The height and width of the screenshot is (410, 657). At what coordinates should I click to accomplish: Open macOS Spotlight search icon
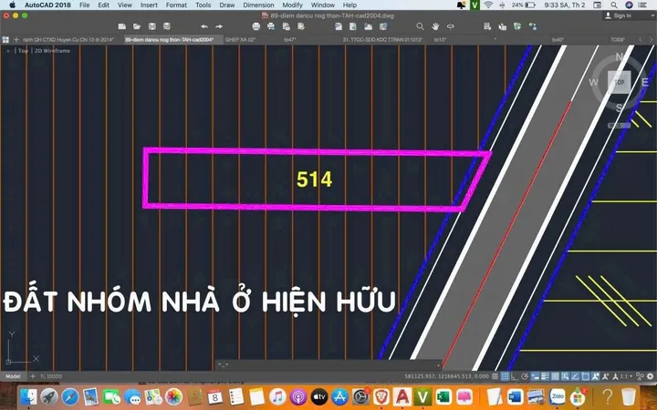point(614,5)
